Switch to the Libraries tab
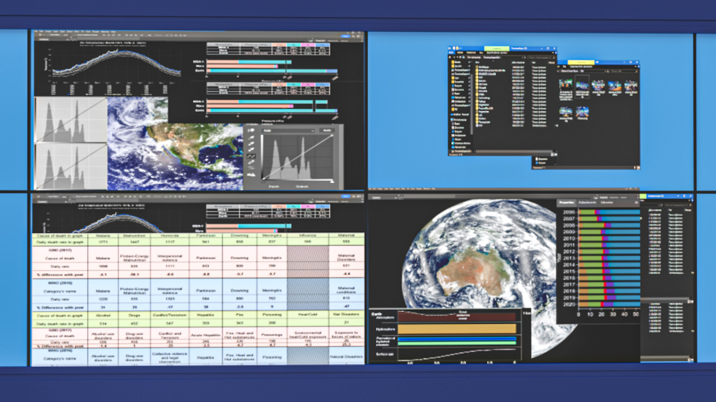This screenshot has width=716, height=402. click(606, 202)
